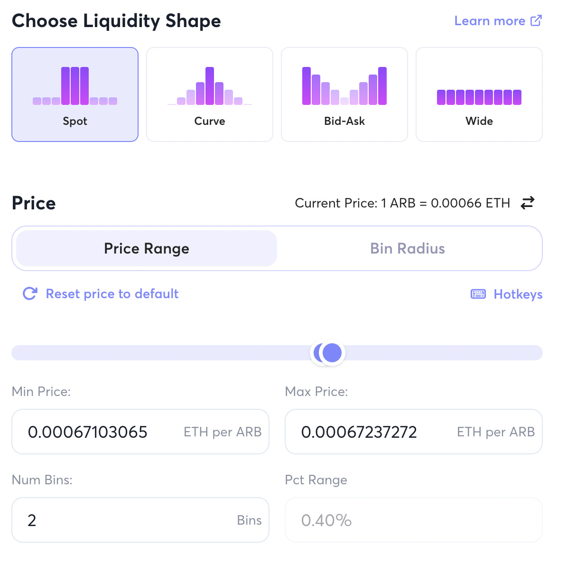Click inside the Max Price input
This screenshot has height=565, width=576.
point(413,432)
